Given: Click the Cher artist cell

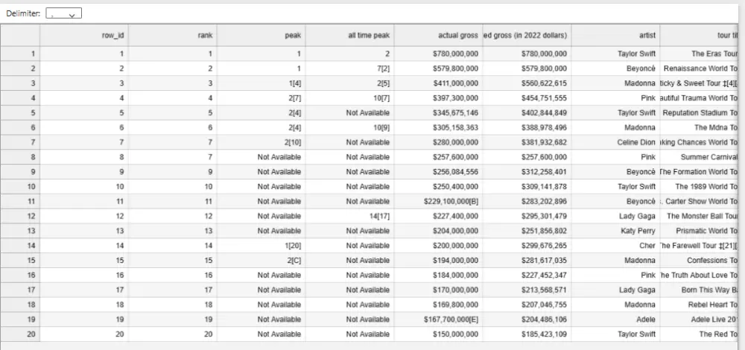Looking at the screenshot, I should pyautogui.click(x=615, y=246).
